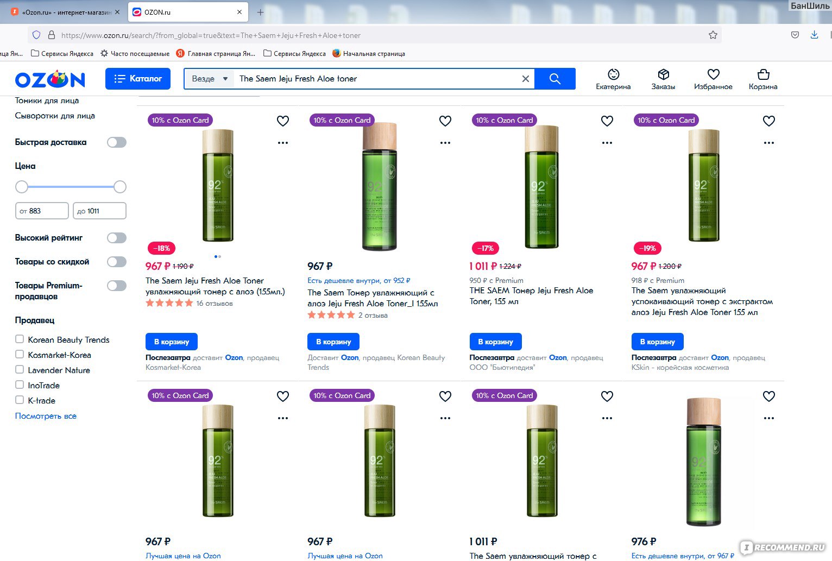Image resolution: width=832 pixels, height=561 pixels.
Task: Click Есть дешевле внутри, от 952 ₽
Action: point(359,281)
